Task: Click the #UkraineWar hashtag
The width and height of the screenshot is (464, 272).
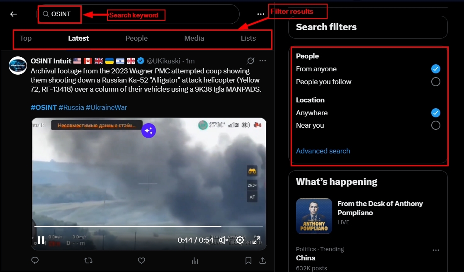Action: click(x=106, y=107)
